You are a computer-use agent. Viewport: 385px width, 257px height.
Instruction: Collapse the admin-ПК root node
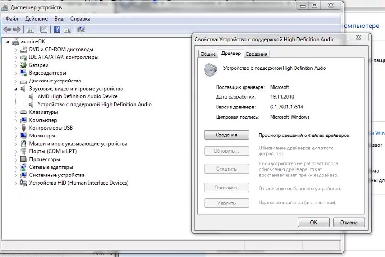click(8, 42)
